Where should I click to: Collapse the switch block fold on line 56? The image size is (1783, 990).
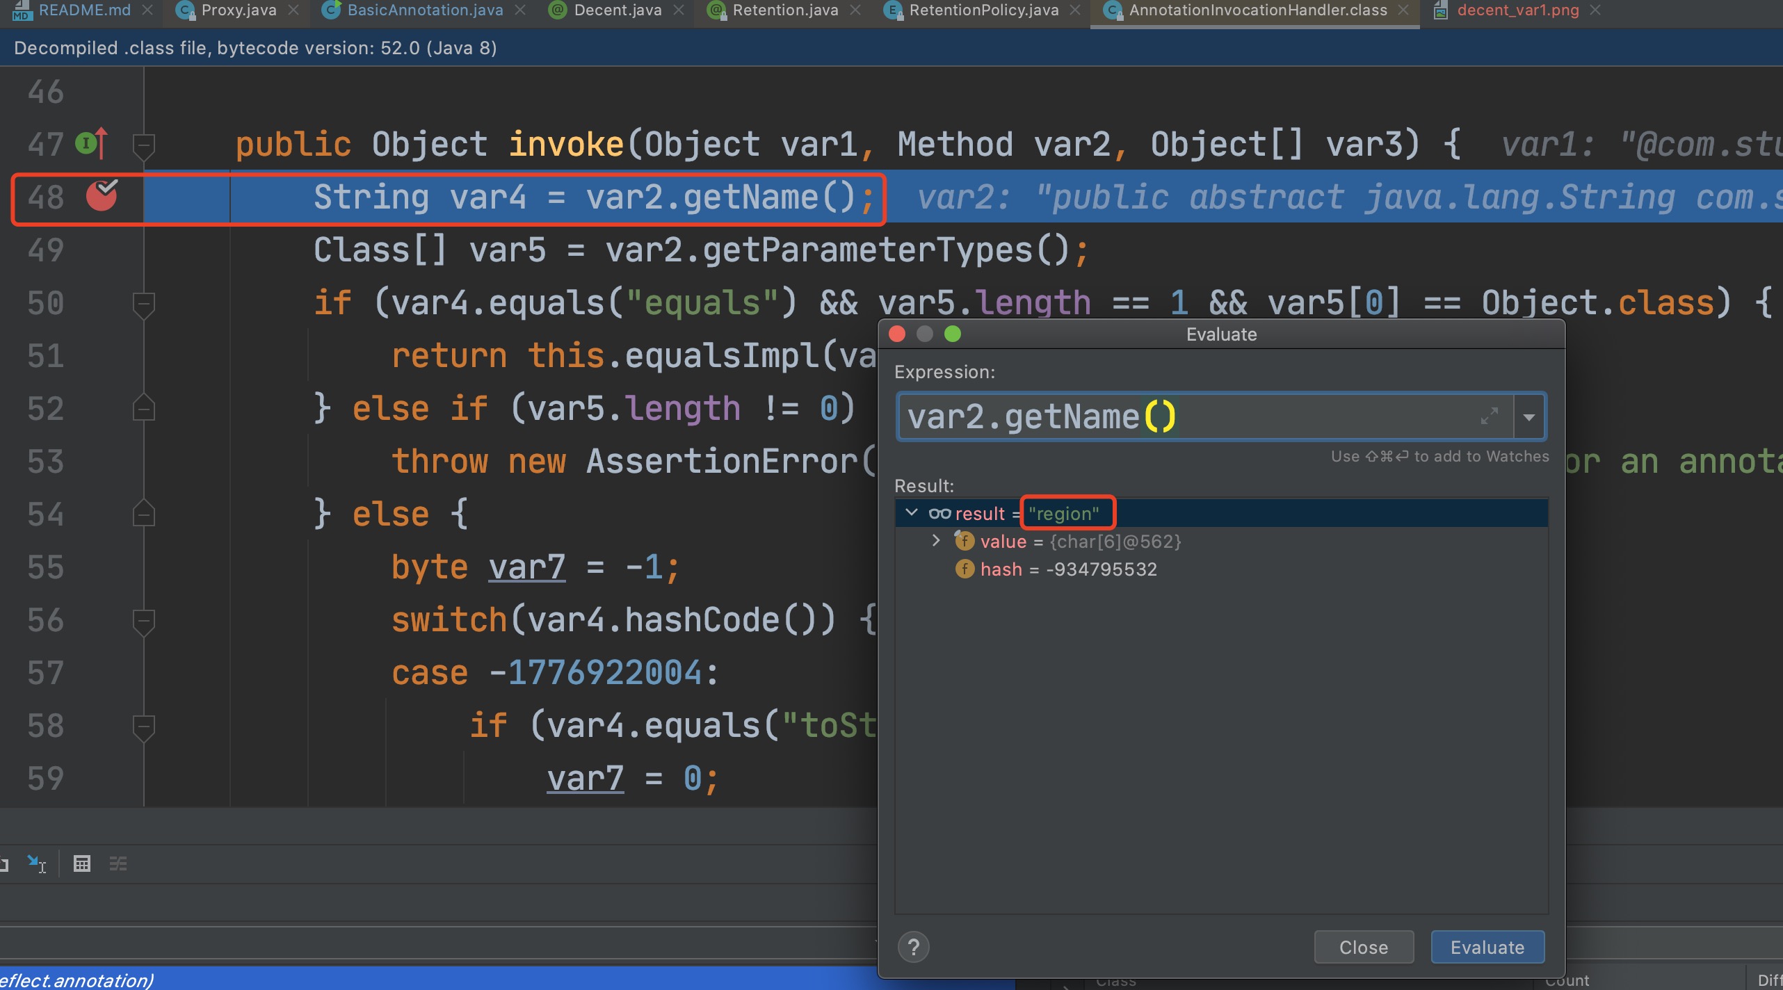143,622
